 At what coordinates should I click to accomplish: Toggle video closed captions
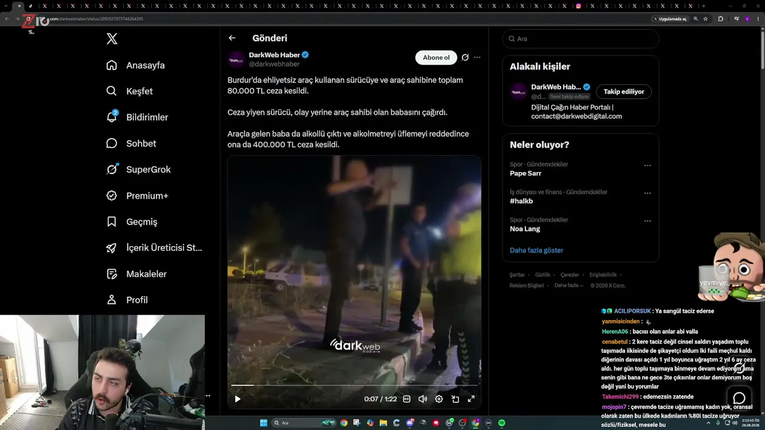coord(407,399)
